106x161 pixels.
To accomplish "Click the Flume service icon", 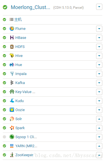I will pos(12,28).
